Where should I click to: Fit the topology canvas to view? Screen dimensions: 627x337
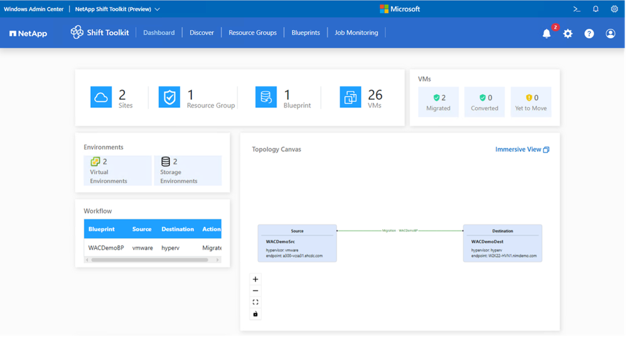(x=255, y=302)
